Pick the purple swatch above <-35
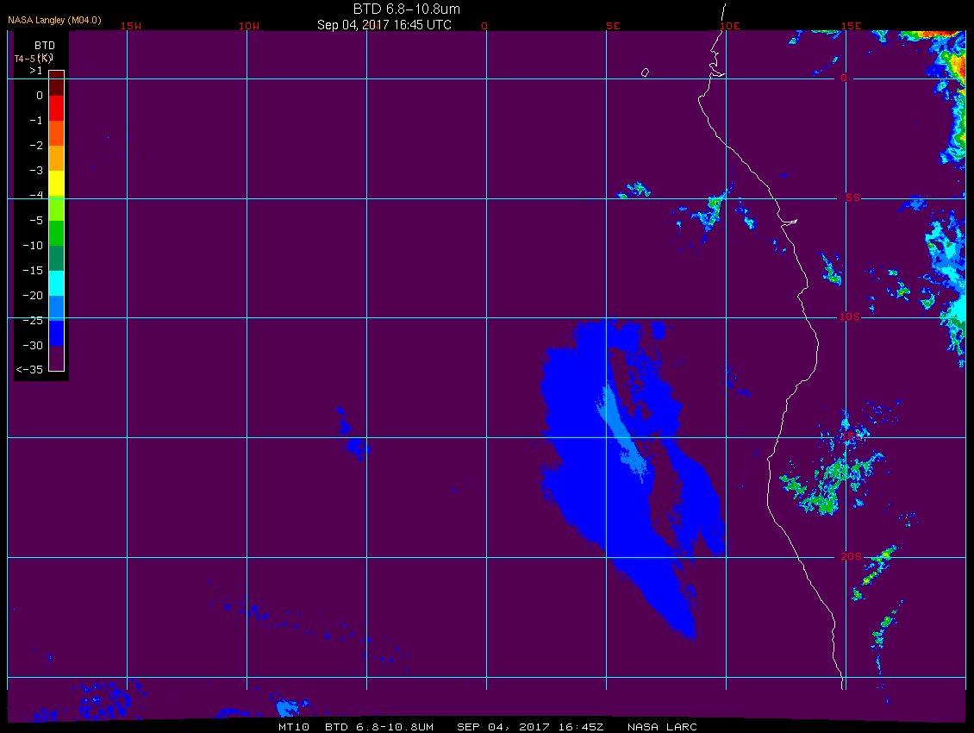 [57, 358]
